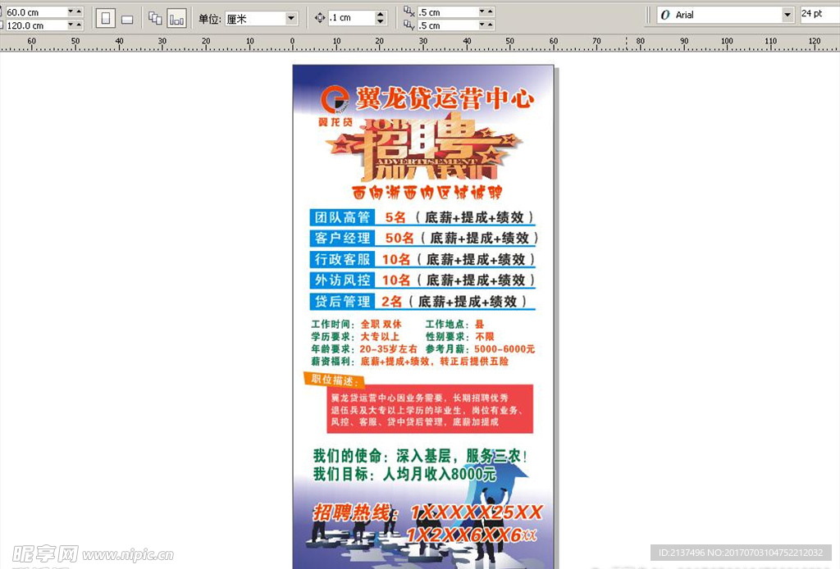Click the italic O font type icon

pyautogui.click(x=664, y=15)
